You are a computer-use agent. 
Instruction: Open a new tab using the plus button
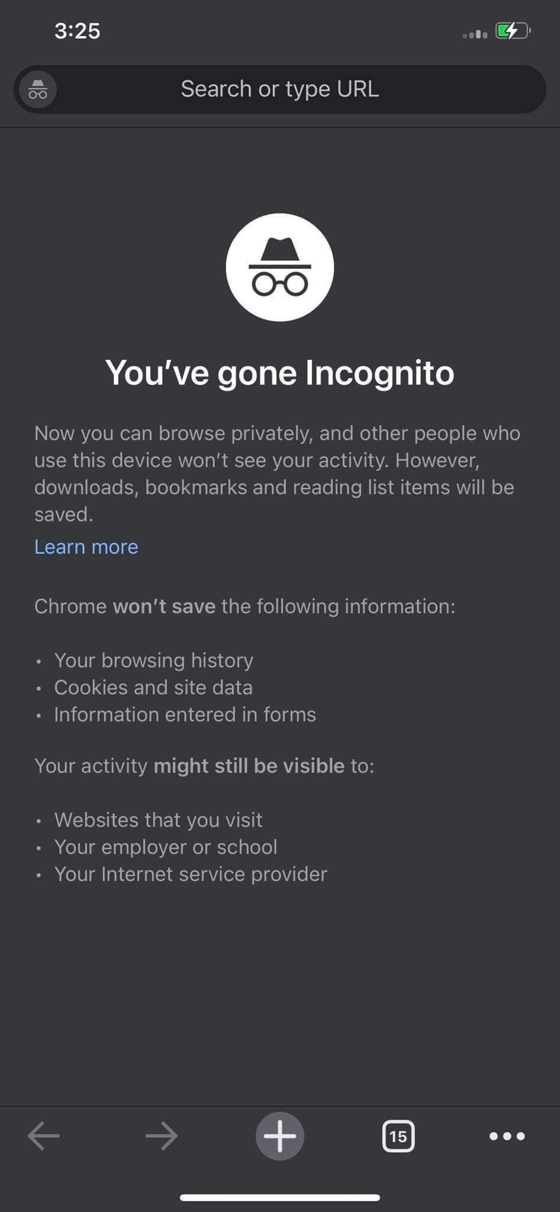pos(279,1136)
